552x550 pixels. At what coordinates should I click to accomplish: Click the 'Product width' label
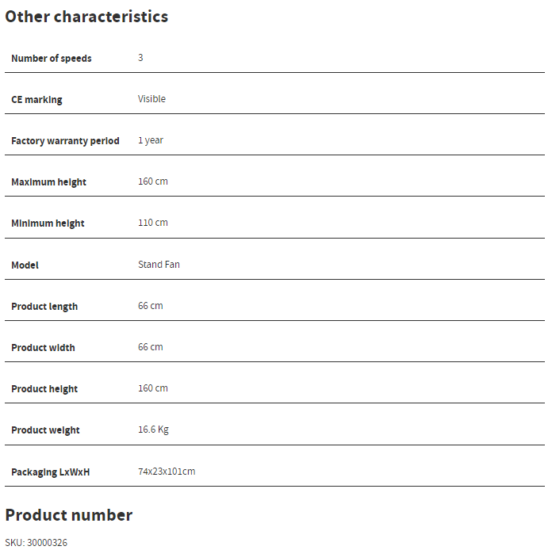click(x=43, y=348)
